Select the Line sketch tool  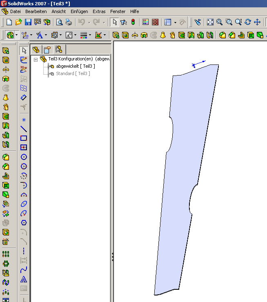click(x=24, y=129)
